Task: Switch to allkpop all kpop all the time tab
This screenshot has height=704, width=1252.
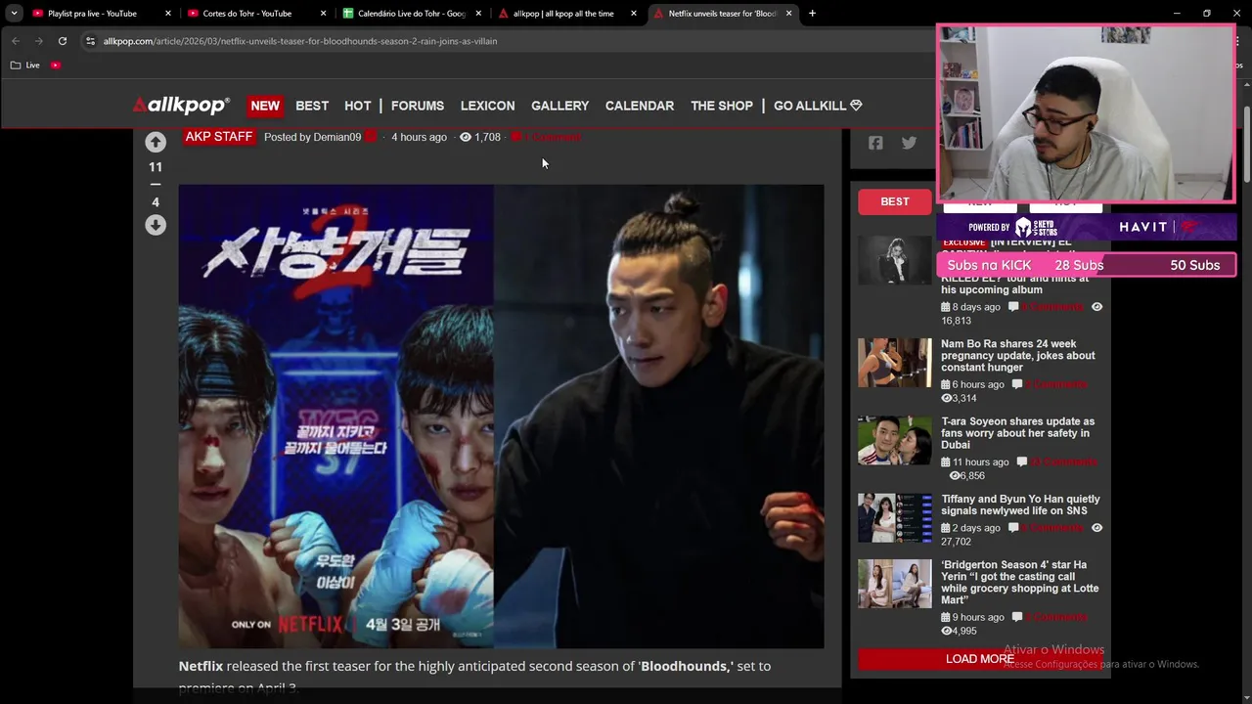Action: point(563,14)
